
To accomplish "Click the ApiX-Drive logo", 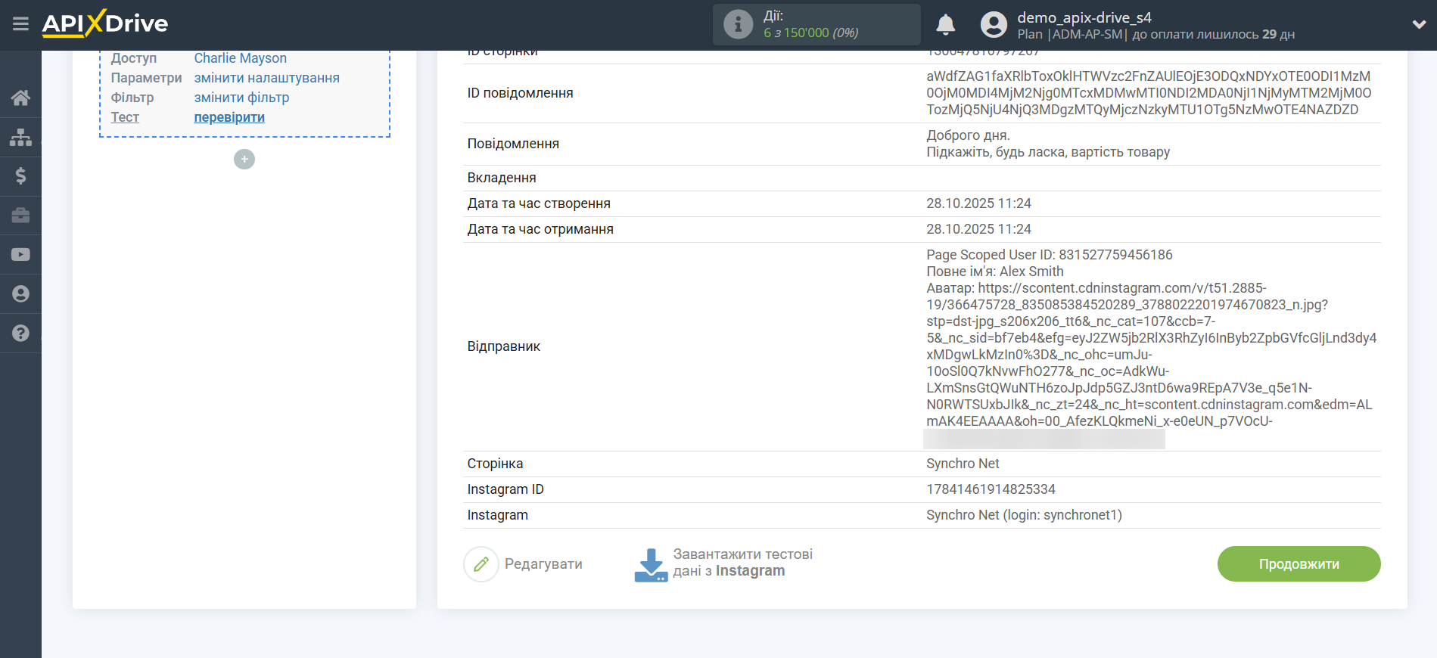I will click(105, 24).
